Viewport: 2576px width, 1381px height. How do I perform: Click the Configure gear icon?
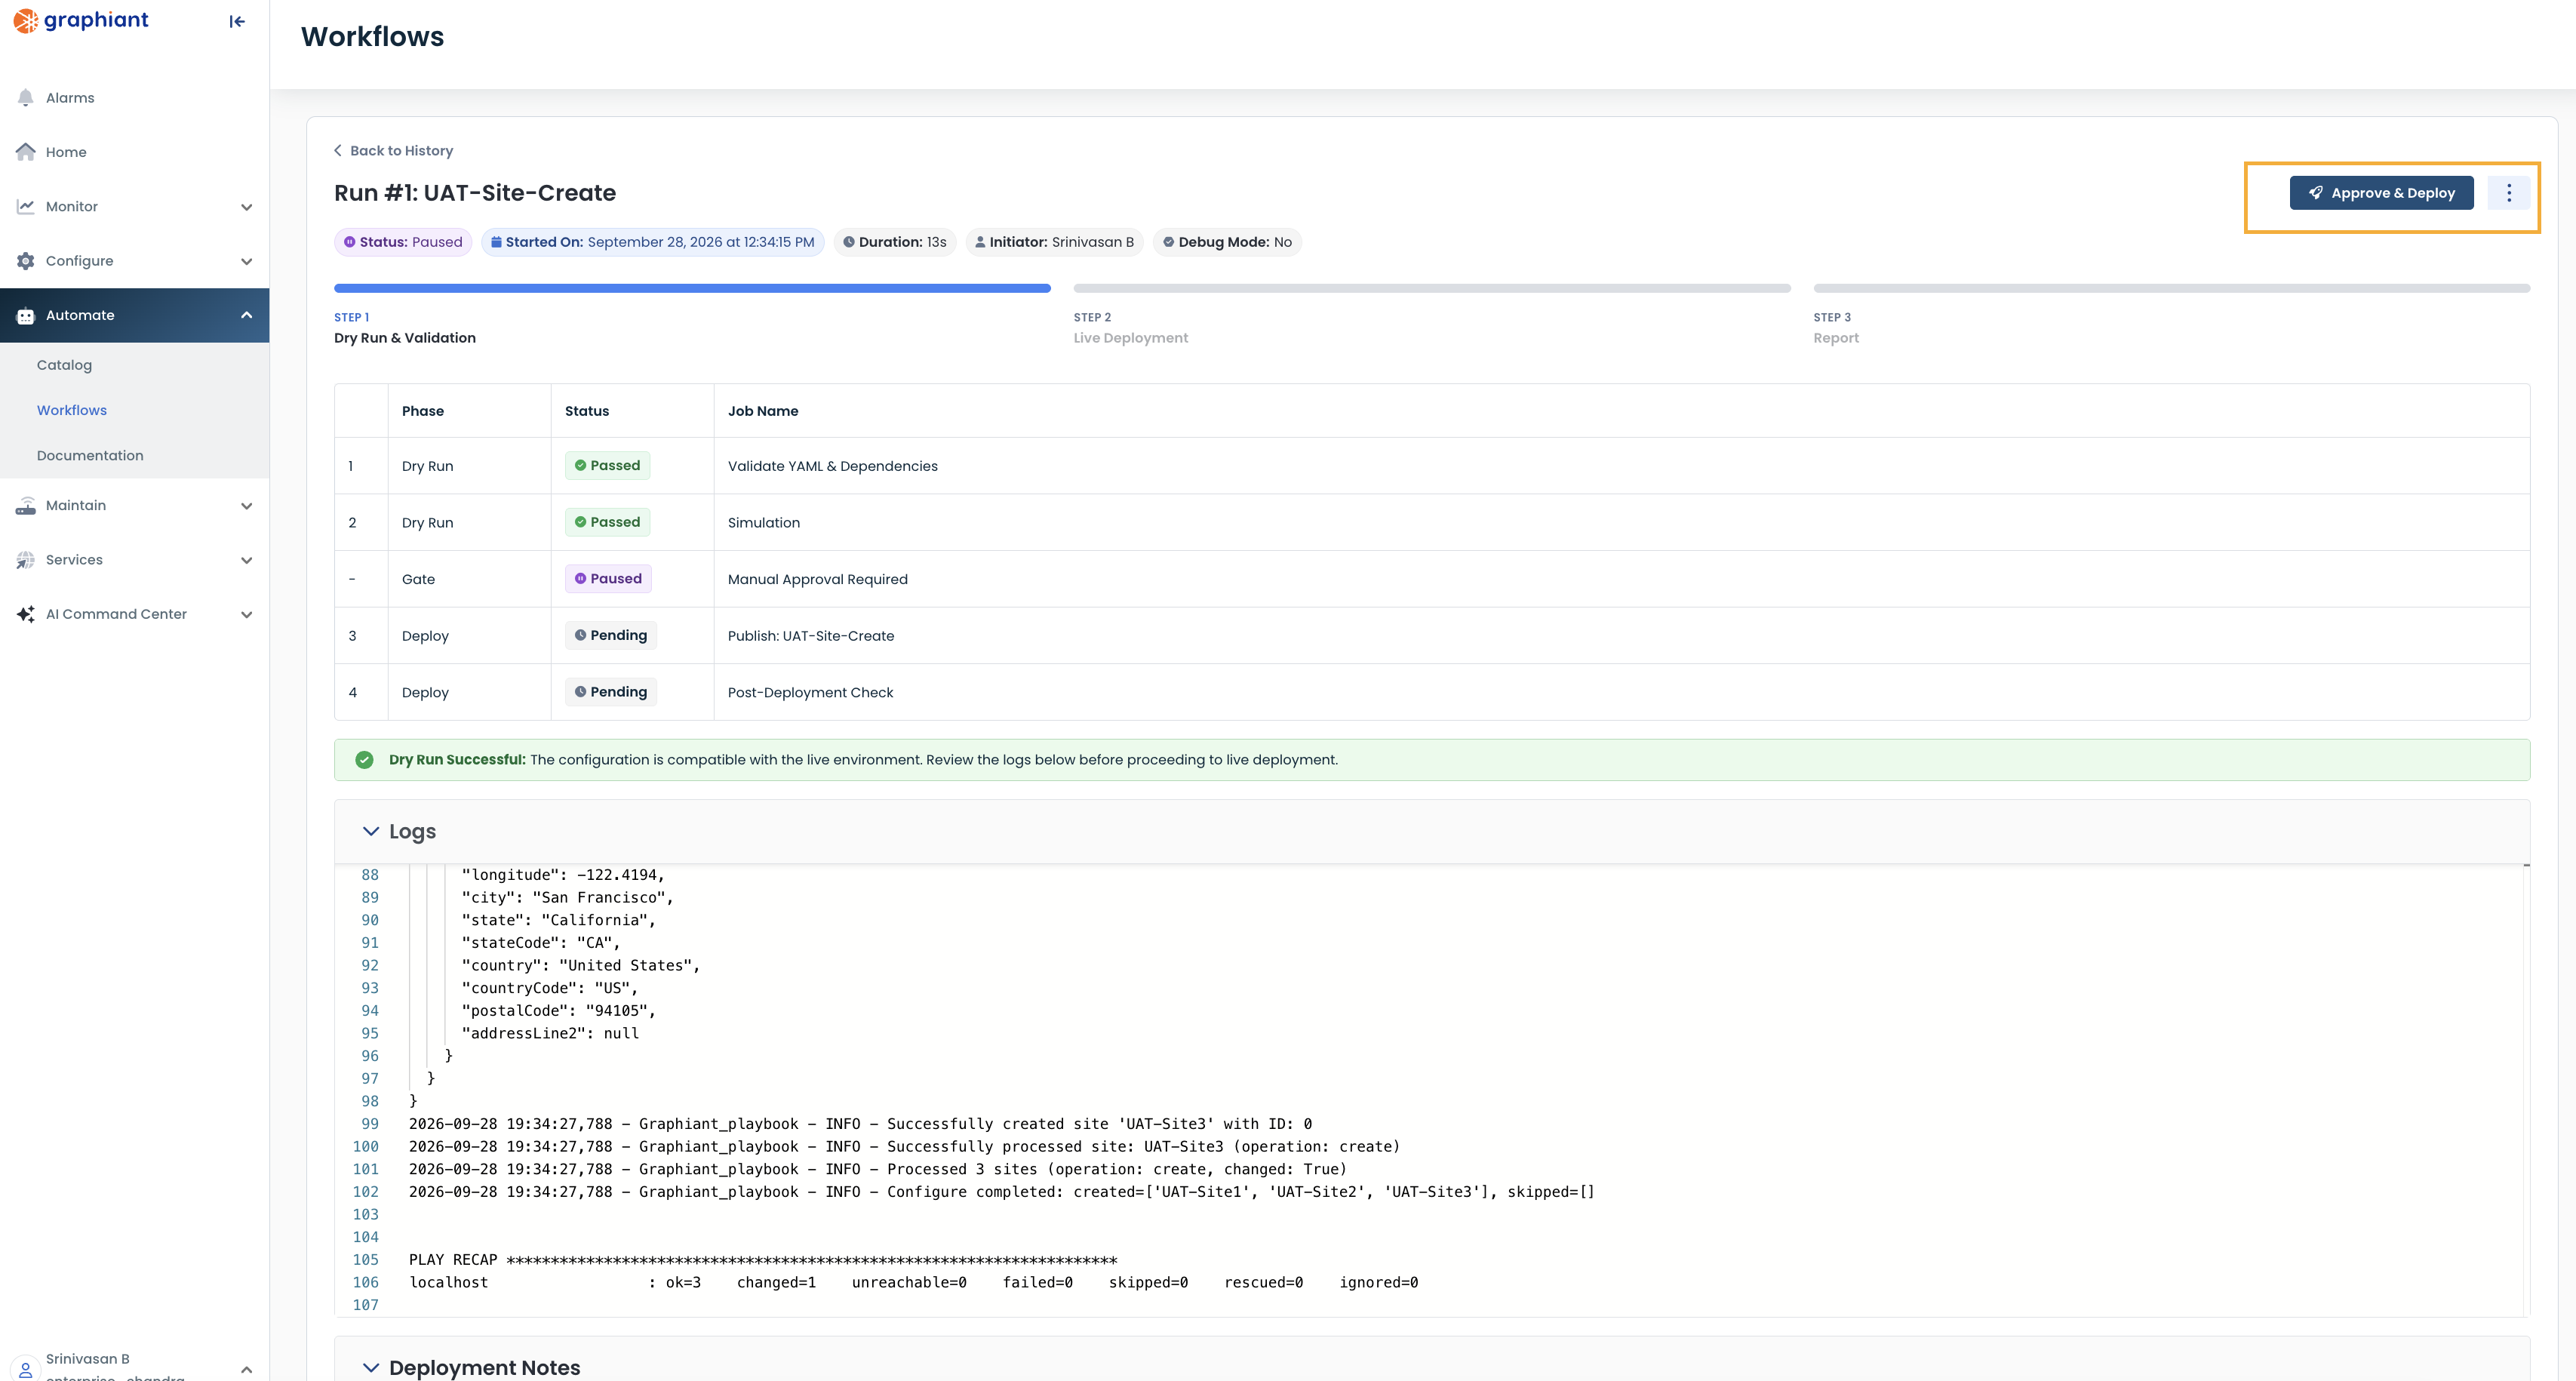click(26, 261)
